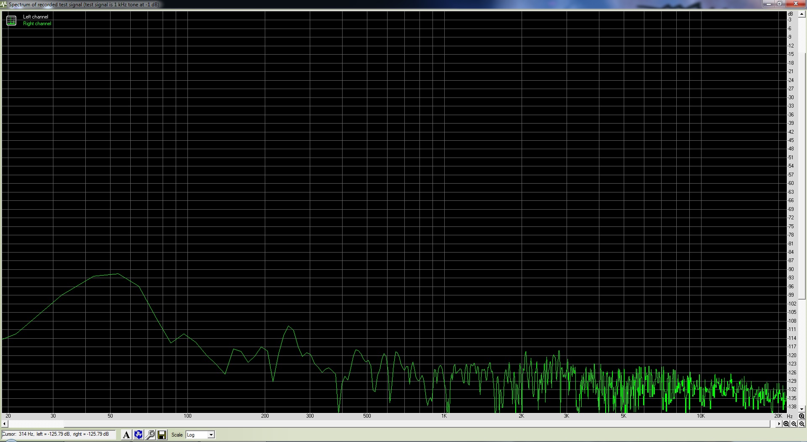Save the spectrum with the floppy disk icon
Screen dimensions: 807x442
pyautogui.click(x=162, y=435)
